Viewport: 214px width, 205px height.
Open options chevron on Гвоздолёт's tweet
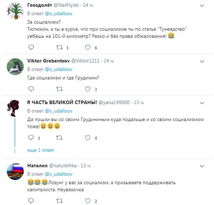202,6
